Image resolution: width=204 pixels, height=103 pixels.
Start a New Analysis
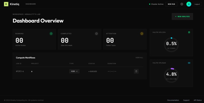pos(182,16)
